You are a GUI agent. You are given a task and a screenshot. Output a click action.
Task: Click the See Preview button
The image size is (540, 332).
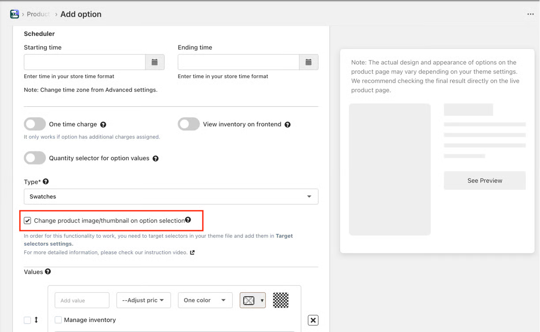click(x=485, y=181)
